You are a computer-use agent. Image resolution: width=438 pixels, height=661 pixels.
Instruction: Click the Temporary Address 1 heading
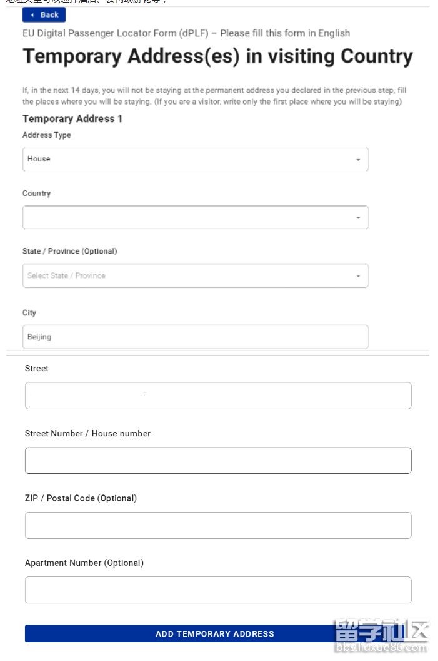click(x=72, y=119)
